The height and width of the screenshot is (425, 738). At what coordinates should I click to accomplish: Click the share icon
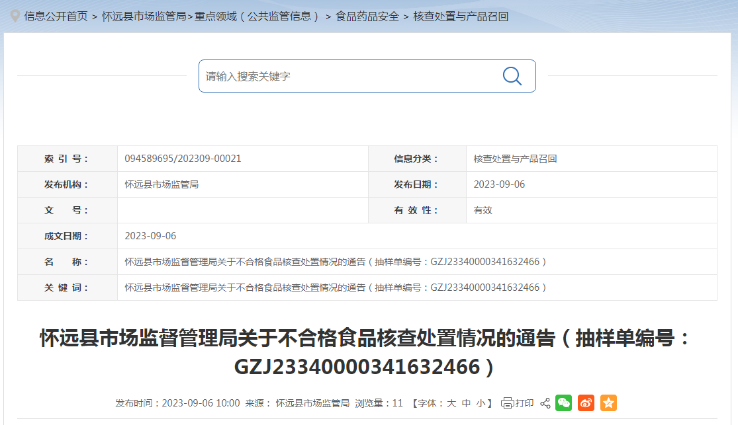pos(545,403)
